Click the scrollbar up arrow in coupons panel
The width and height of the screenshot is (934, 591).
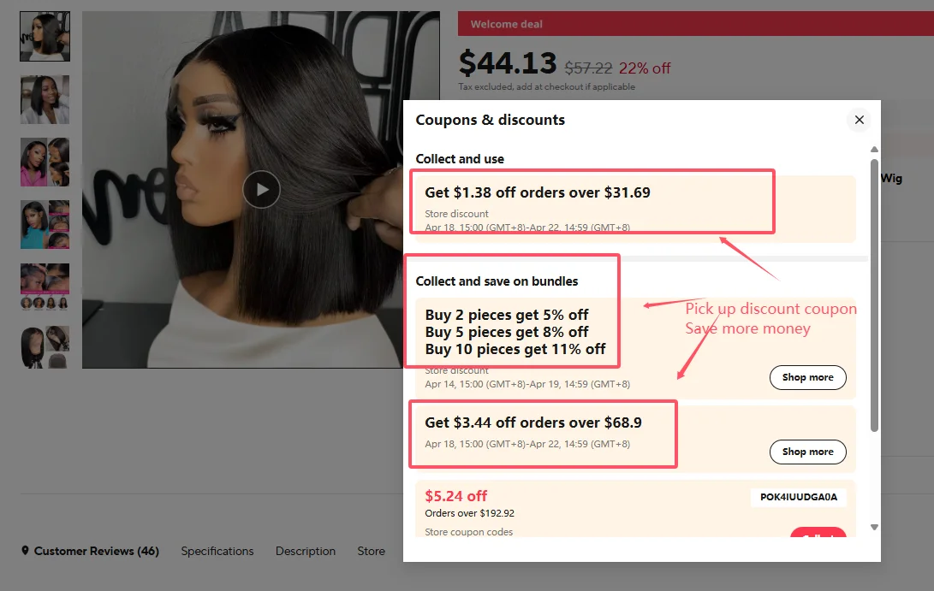coord(874,150)
